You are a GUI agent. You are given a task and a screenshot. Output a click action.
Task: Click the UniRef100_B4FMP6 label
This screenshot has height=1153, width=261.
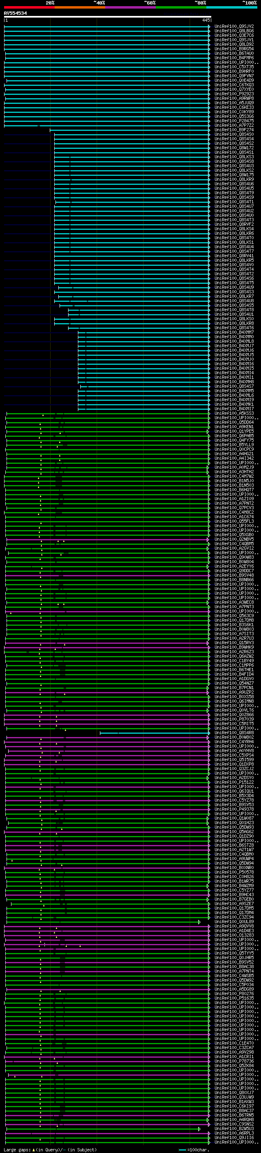tap(234, 58)
